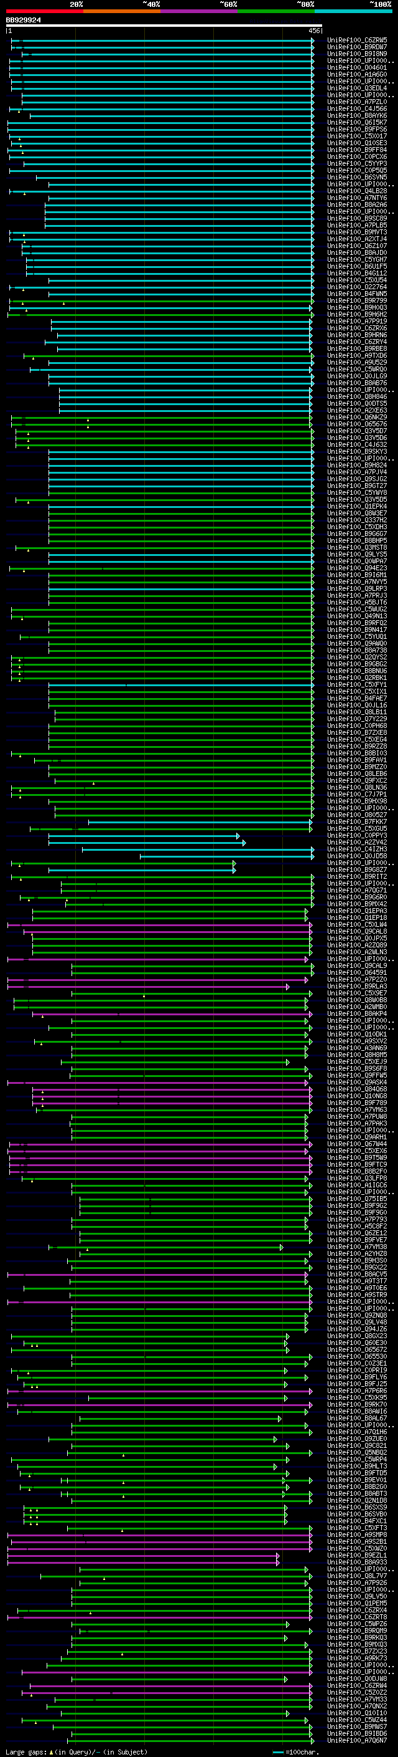Image resolution: width=398 pixels, height=1757 pixels.
Task: Select the label UniRef100_C4IZH3
Action: pos(357,849)
